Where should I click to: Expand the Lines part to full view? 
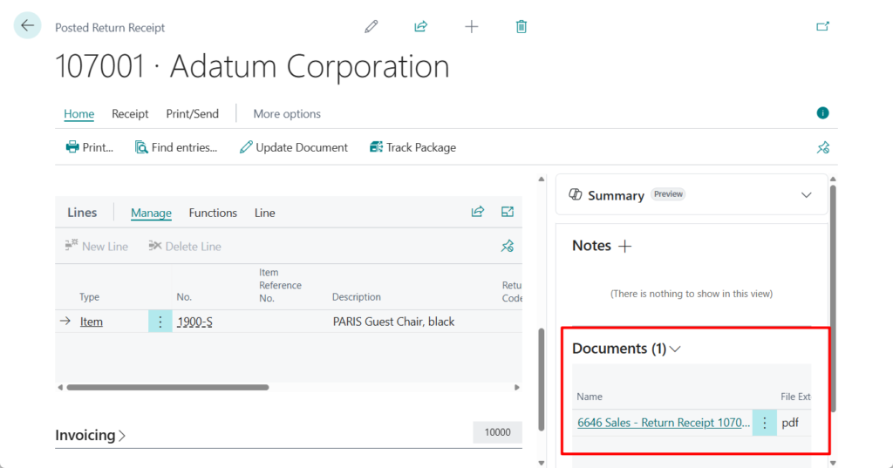[508, 212]
